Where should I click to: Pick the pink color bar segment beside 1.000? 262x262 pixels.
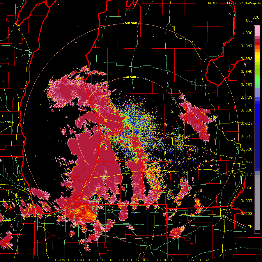coord(257,31)
